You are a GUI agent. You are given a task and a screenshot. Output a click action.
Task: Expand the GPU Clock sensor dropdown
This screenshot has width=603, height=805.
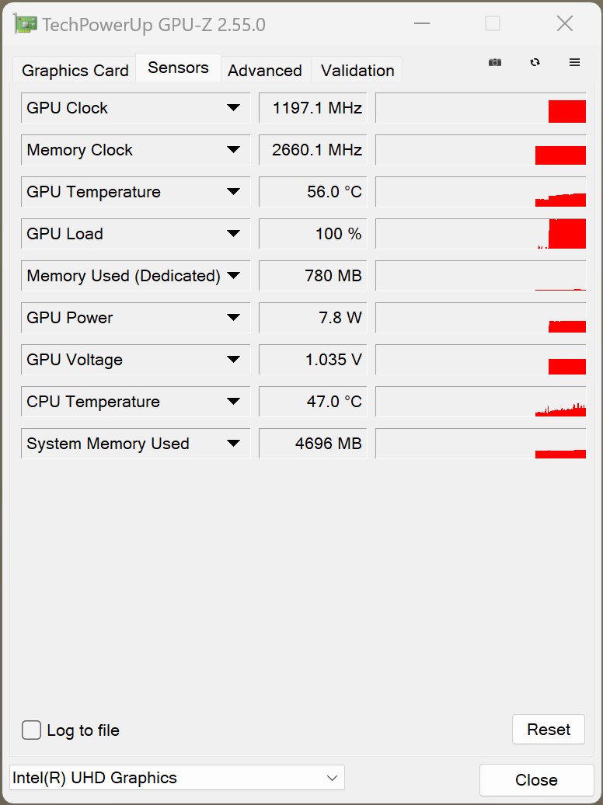233,108
